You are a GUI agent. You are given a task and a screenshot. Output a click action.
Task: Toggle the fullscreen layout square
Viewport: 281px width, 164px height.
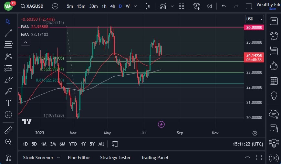249,6
